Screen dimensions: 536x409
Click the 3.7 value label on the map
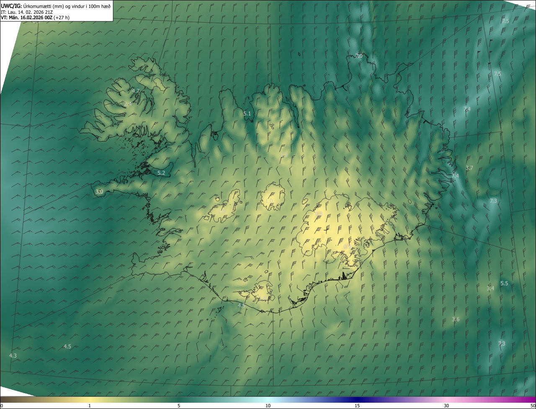(x=469, y=168)
